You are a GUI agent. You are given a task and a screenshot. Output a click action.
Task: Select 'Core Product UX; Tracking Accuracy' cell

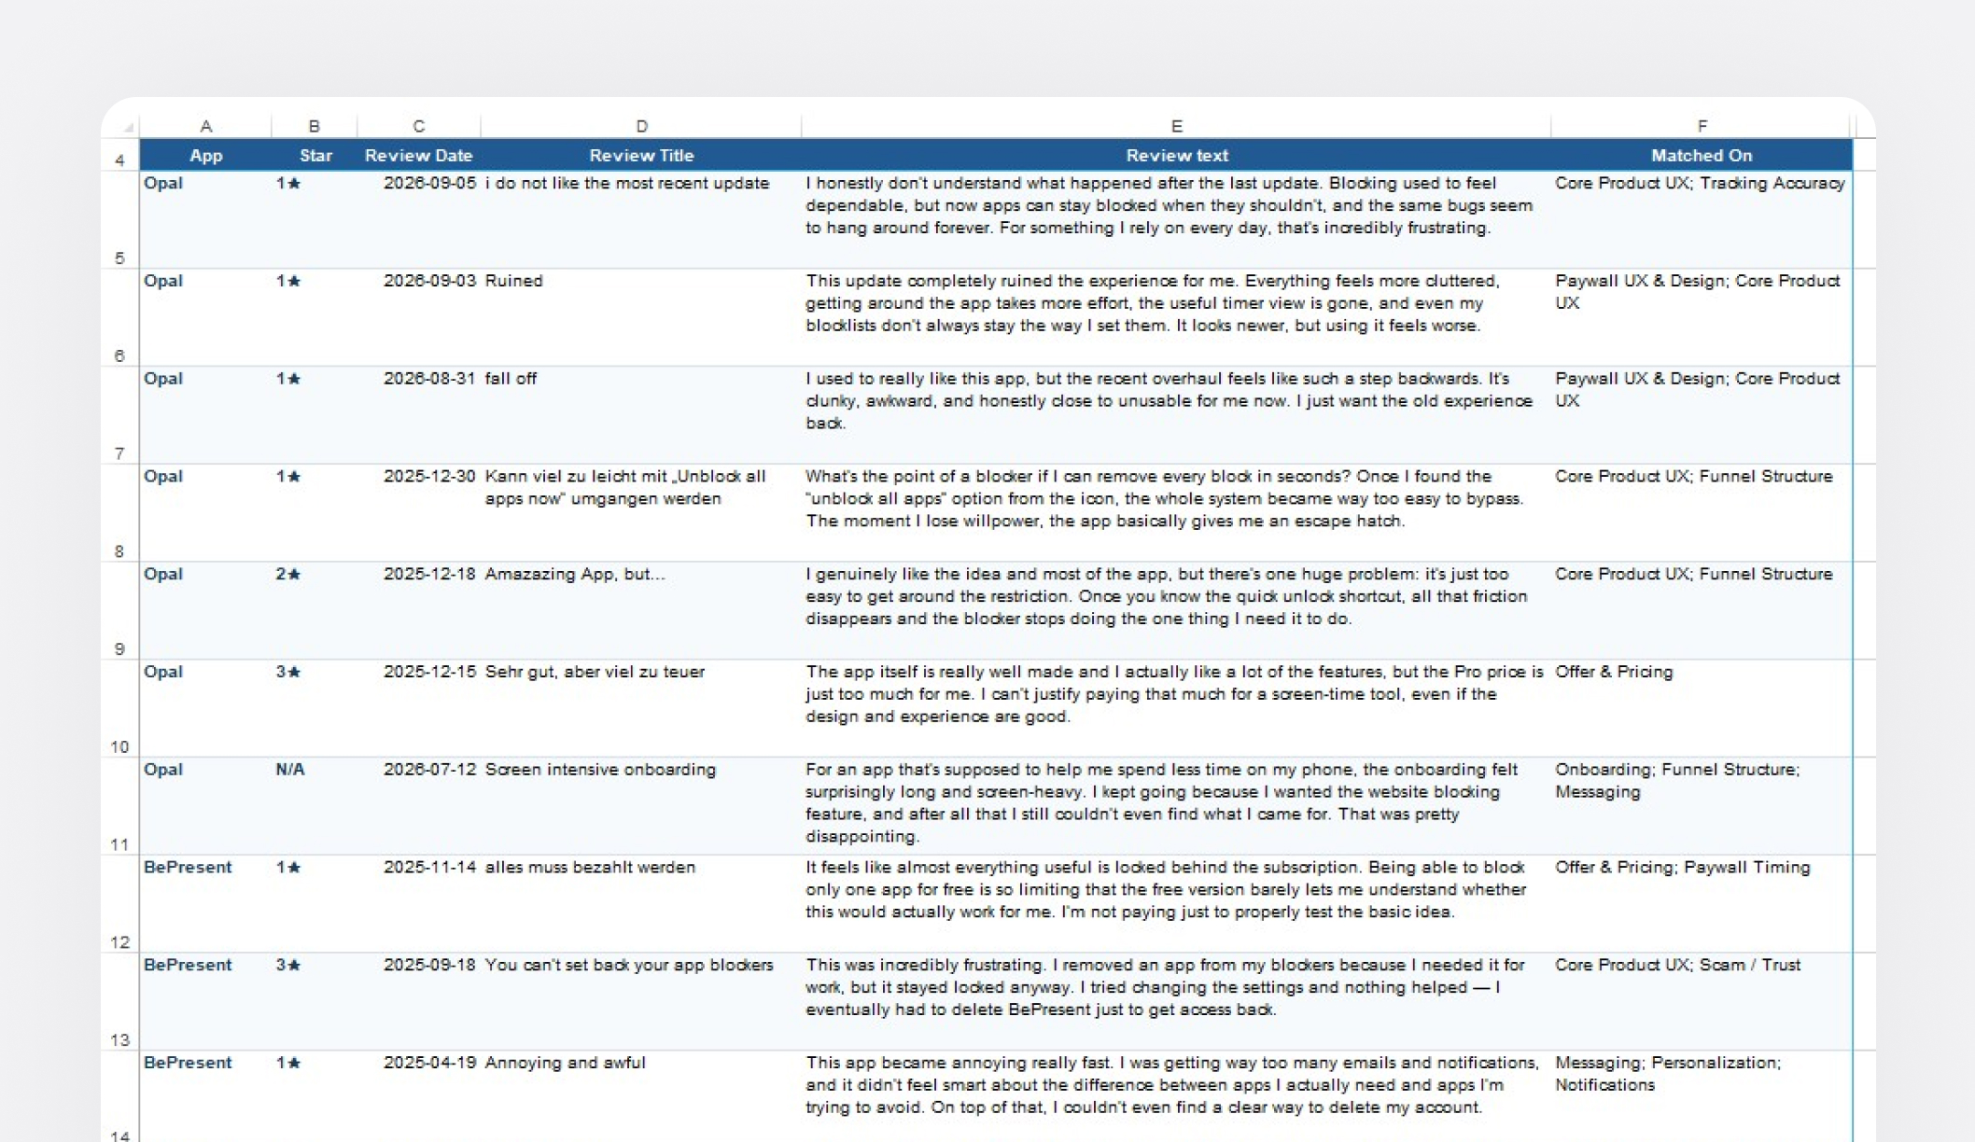[x=1702, y=220]
